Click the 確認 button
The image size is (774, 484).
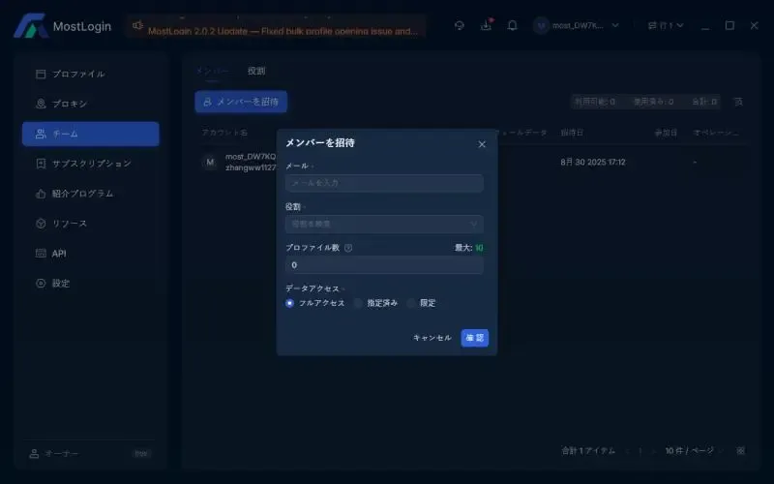coord(475,338)
